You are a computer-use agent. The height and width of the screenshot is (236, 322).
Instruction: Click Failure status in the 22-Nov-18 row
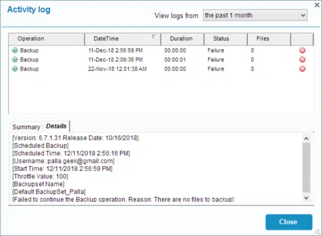point(216,69)
